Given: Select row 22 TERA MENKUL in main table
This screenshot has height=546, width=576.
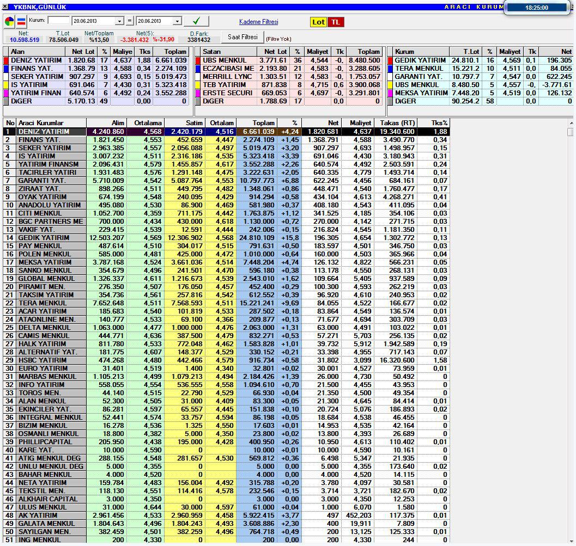Looking at the screenshot, I should [x=226, y=303].
